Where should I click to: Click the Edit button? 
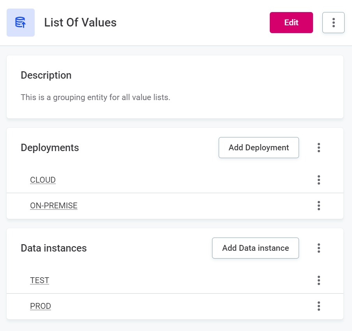coord(291,23)
